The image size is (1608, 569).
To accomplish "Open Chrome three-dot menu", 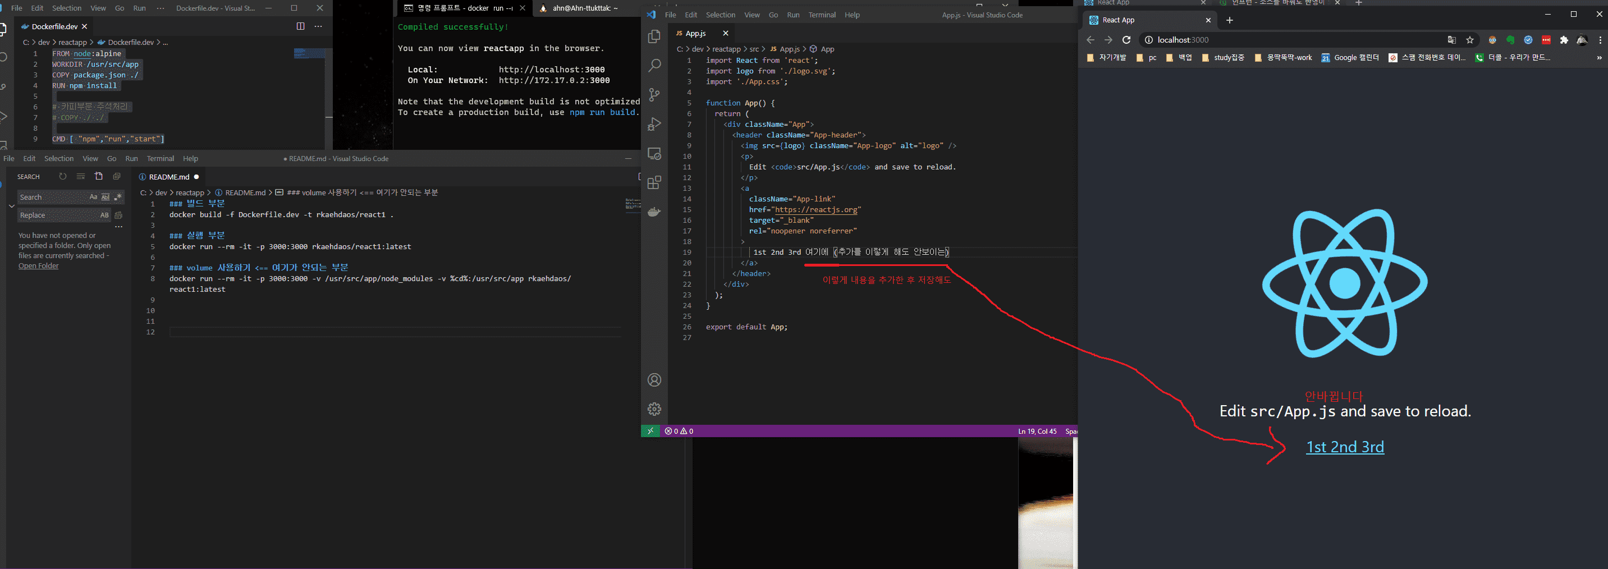I will pyautogui.click(x=1600, y=40).
